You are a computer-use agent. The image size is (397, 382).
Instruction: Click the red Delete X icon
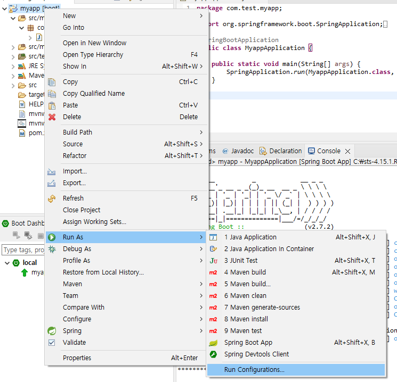(52, 117)
